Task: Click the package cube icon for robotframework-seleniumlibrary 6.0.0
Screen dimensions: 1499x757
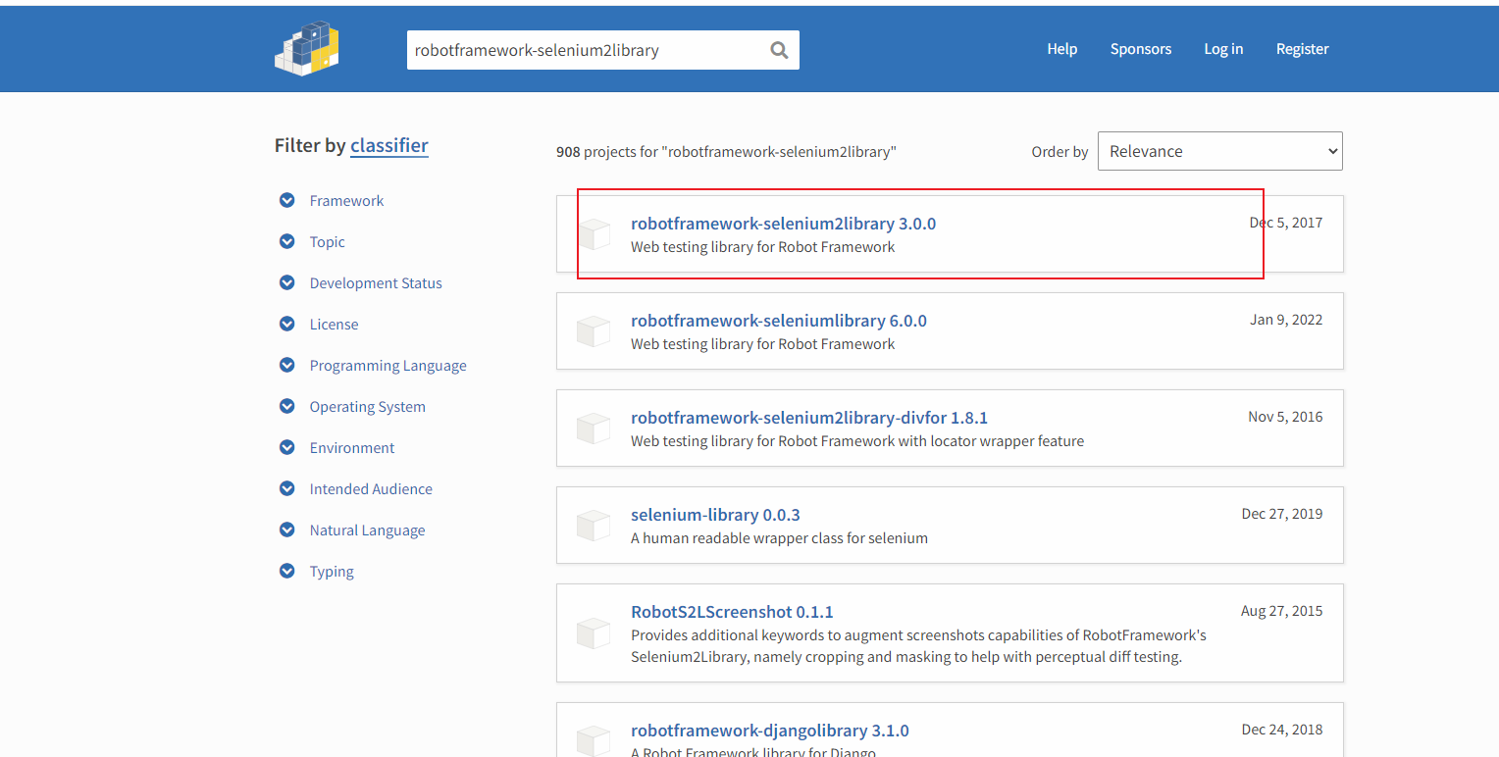Action: (594, 331)
